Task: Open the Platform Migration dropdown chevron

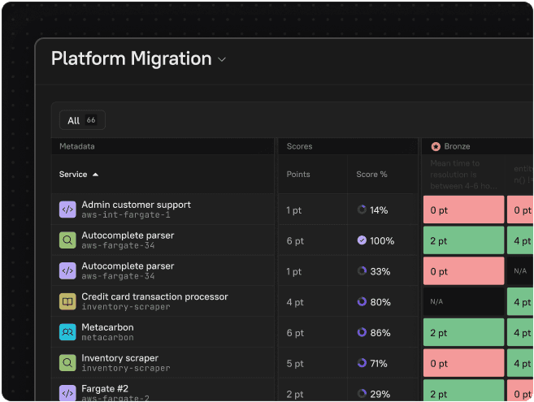Action: click(x=222, y=60)
